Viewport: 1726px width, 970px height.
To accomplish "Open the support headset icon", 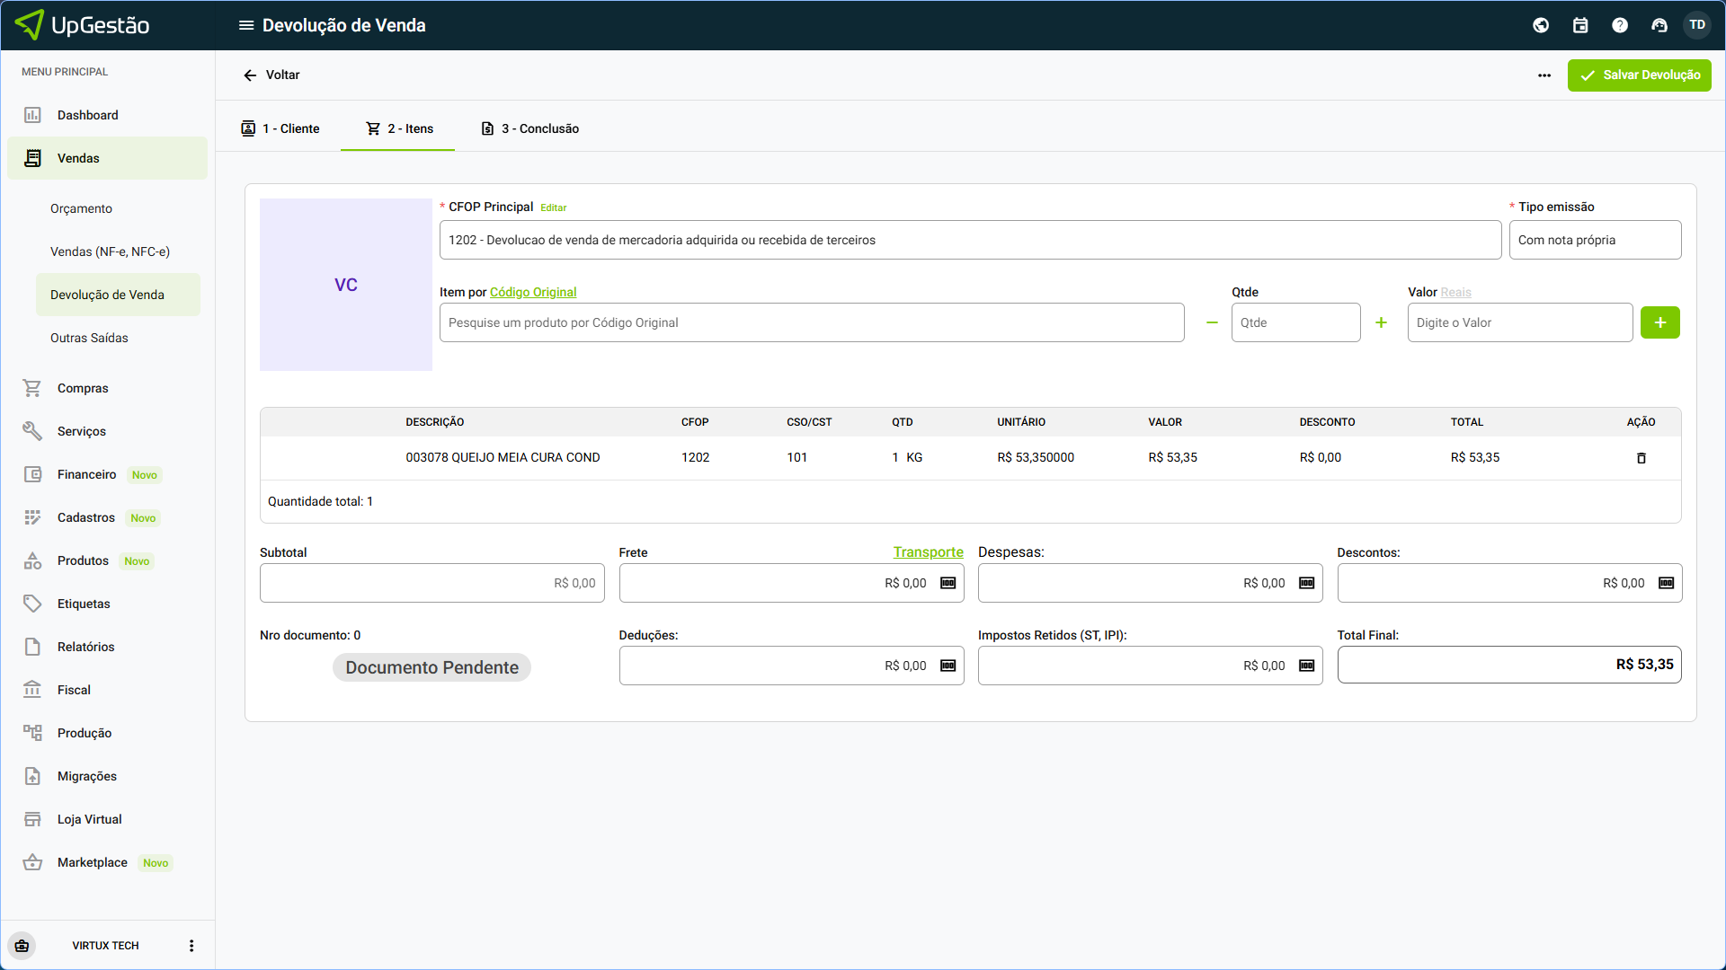I will [1659, 25].
